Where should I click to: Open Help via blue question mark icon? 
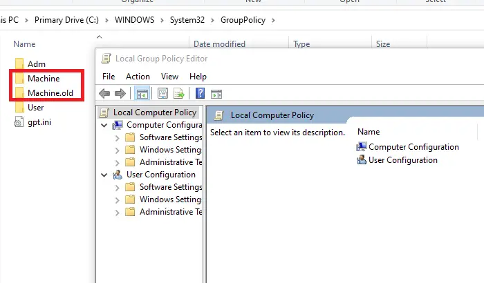(200, 93)
